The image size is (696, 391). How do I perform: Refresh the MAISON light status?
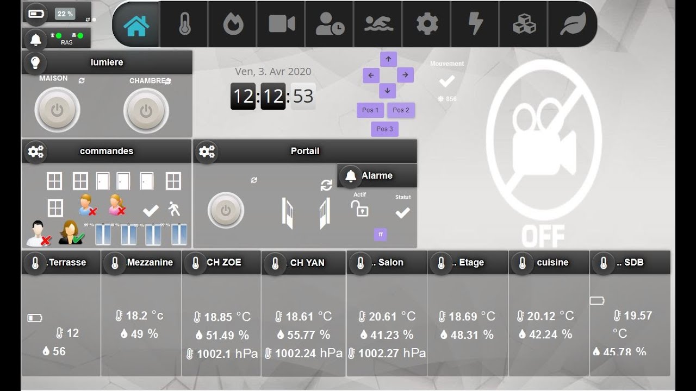tap(82, 80)
